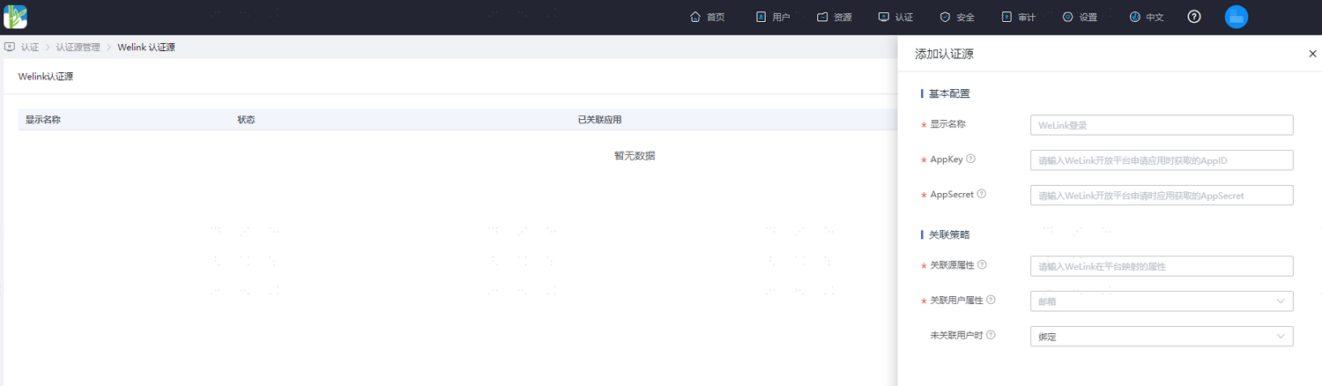Open the help question mark icon in navbar
This screenshot has width=1322, height=386.
pos(1194,17)
